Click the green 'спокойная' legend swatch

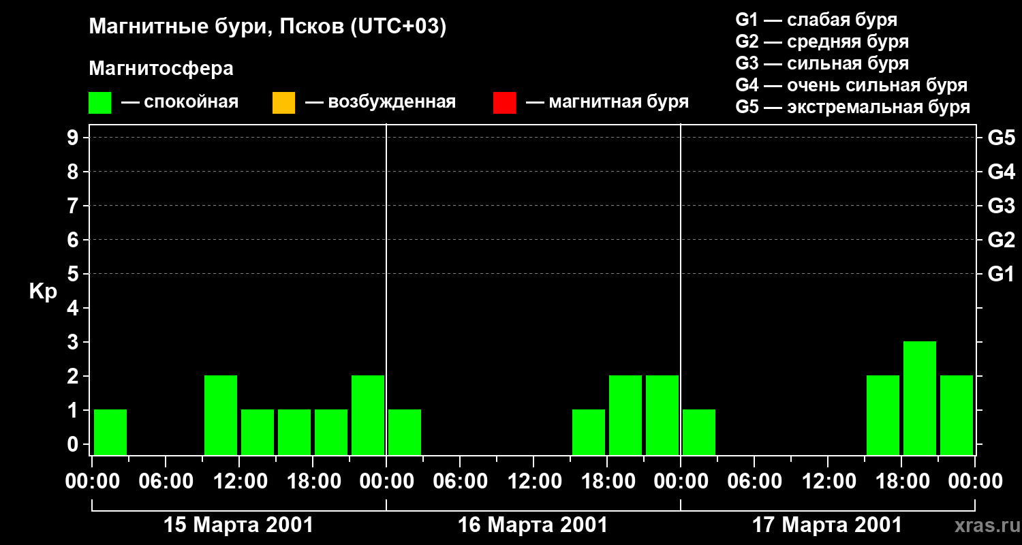[100, 103]
